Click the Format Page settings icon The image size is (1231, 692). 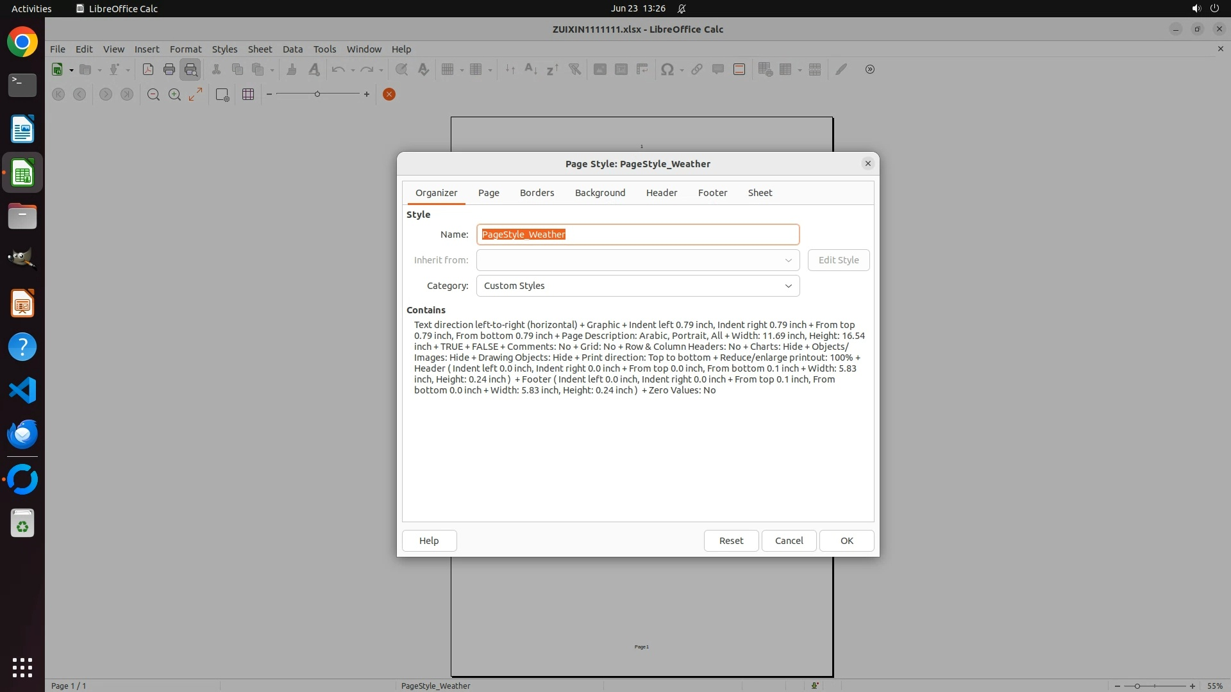pos(222,94)
